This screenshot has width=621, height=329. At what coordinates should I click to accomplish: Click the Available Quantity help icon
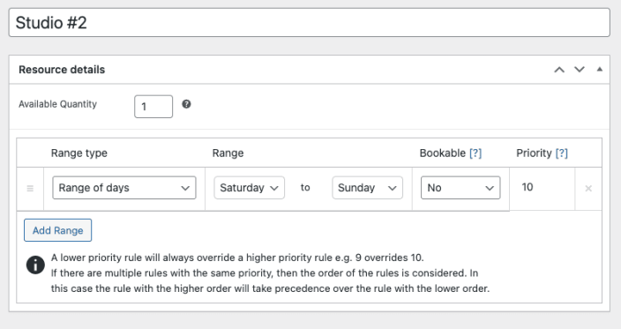(186, 104)
